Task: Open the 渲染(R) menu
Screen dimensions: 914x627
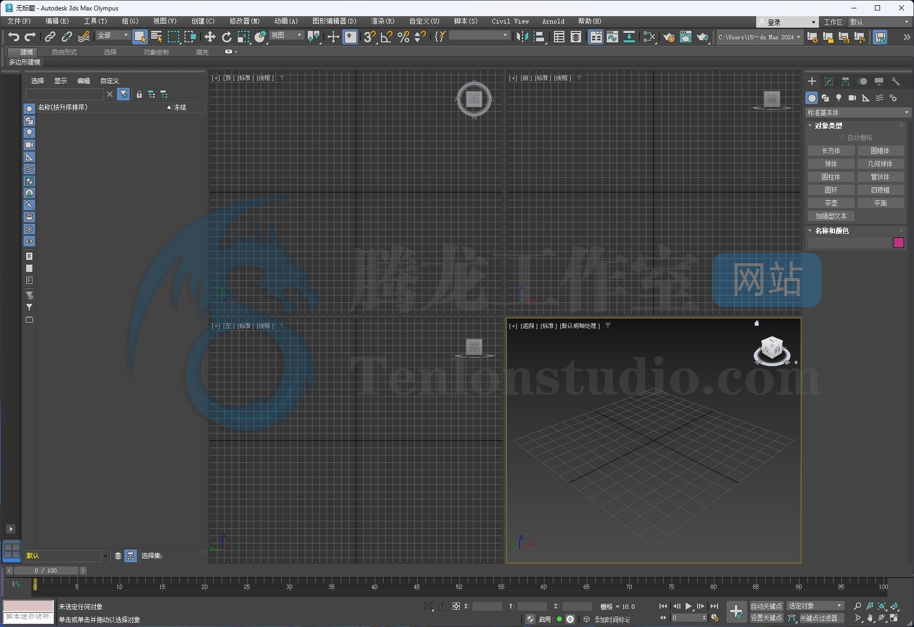Action: pyautogui.click(x=383, y=21)
